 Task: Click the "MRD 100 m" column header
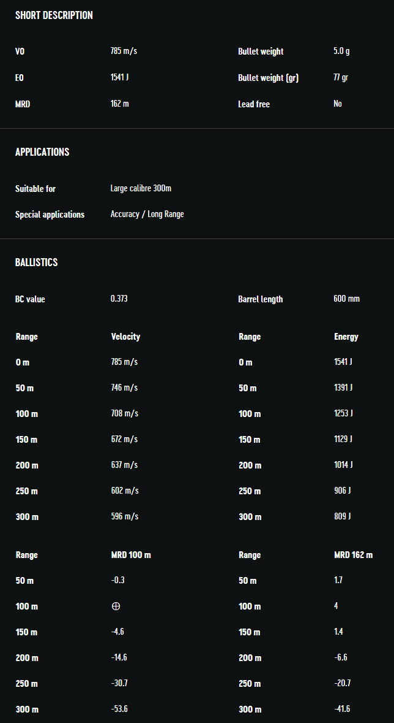point(131,555)
